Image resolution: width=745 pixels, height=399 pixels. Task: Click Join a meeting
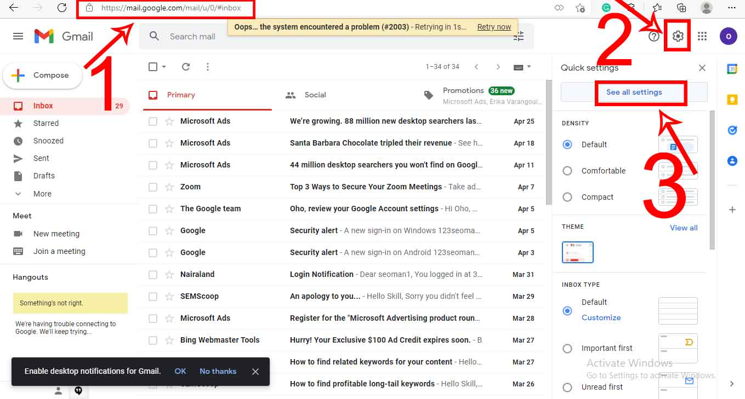coord(59,251)
